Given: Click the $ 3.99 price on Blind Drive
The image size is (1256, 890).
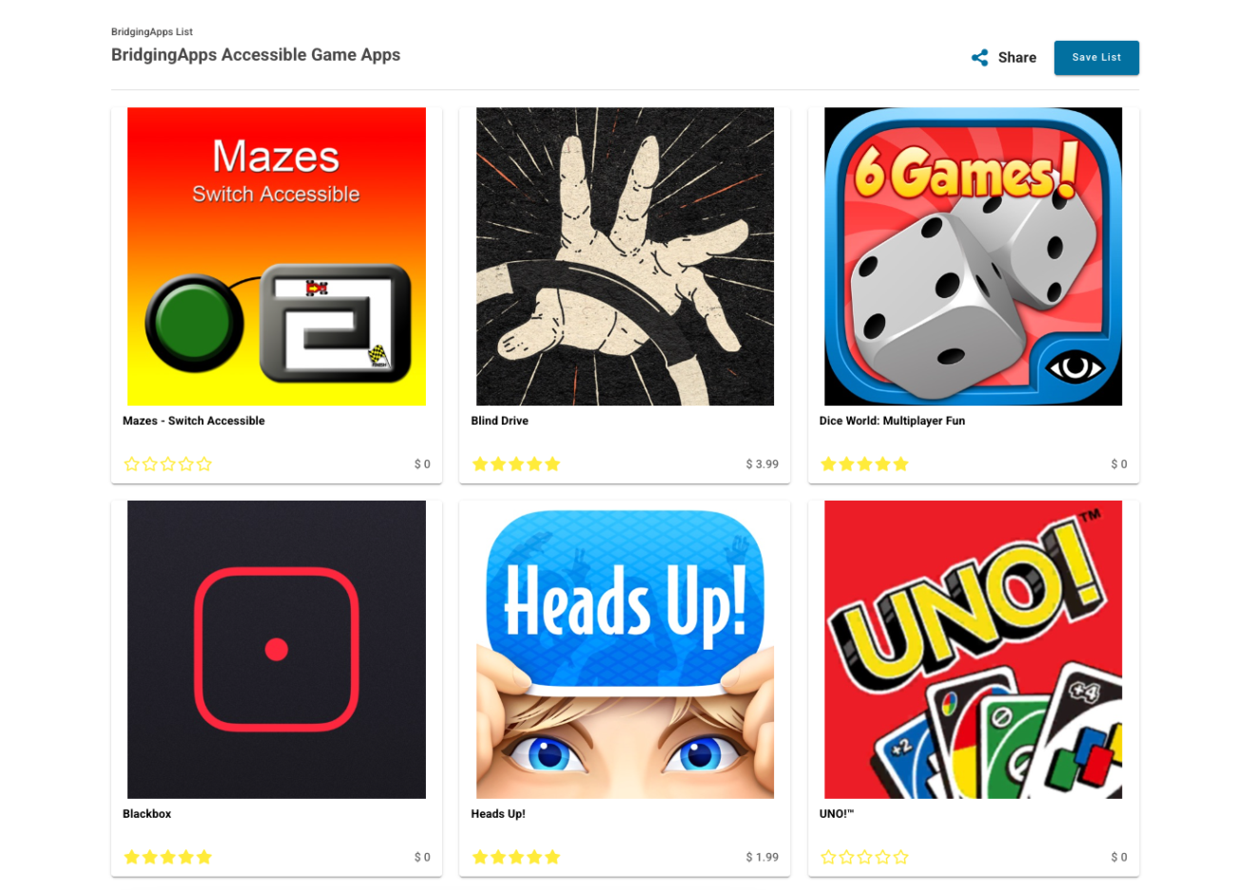Looking at the screenshot, I should point(762,464).
